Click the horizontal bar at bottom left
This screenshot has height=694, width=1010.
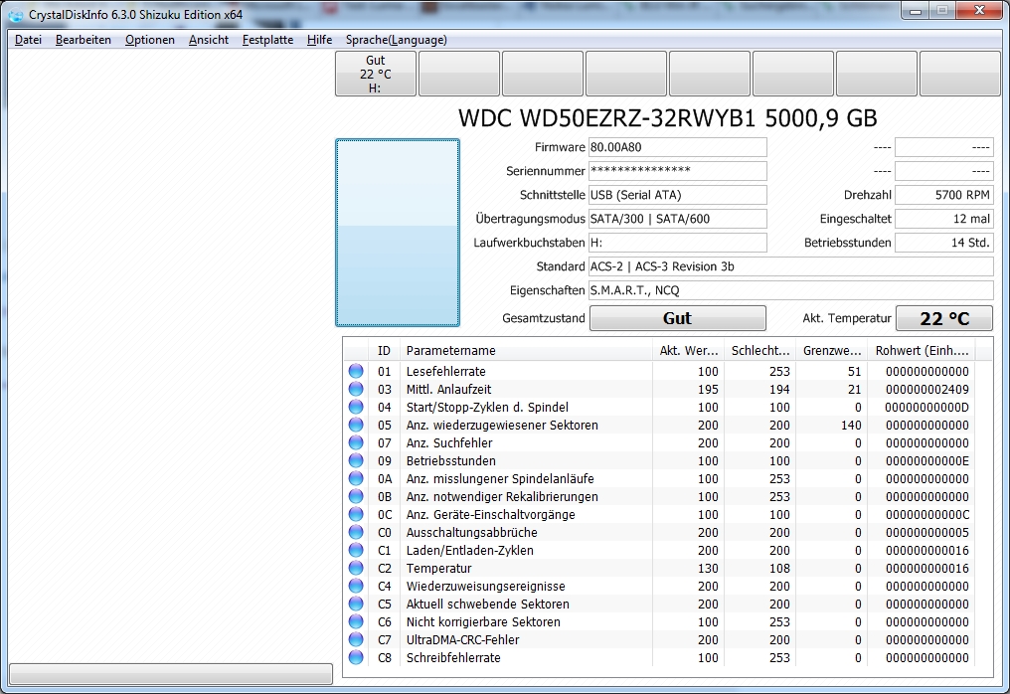(171, 674)
